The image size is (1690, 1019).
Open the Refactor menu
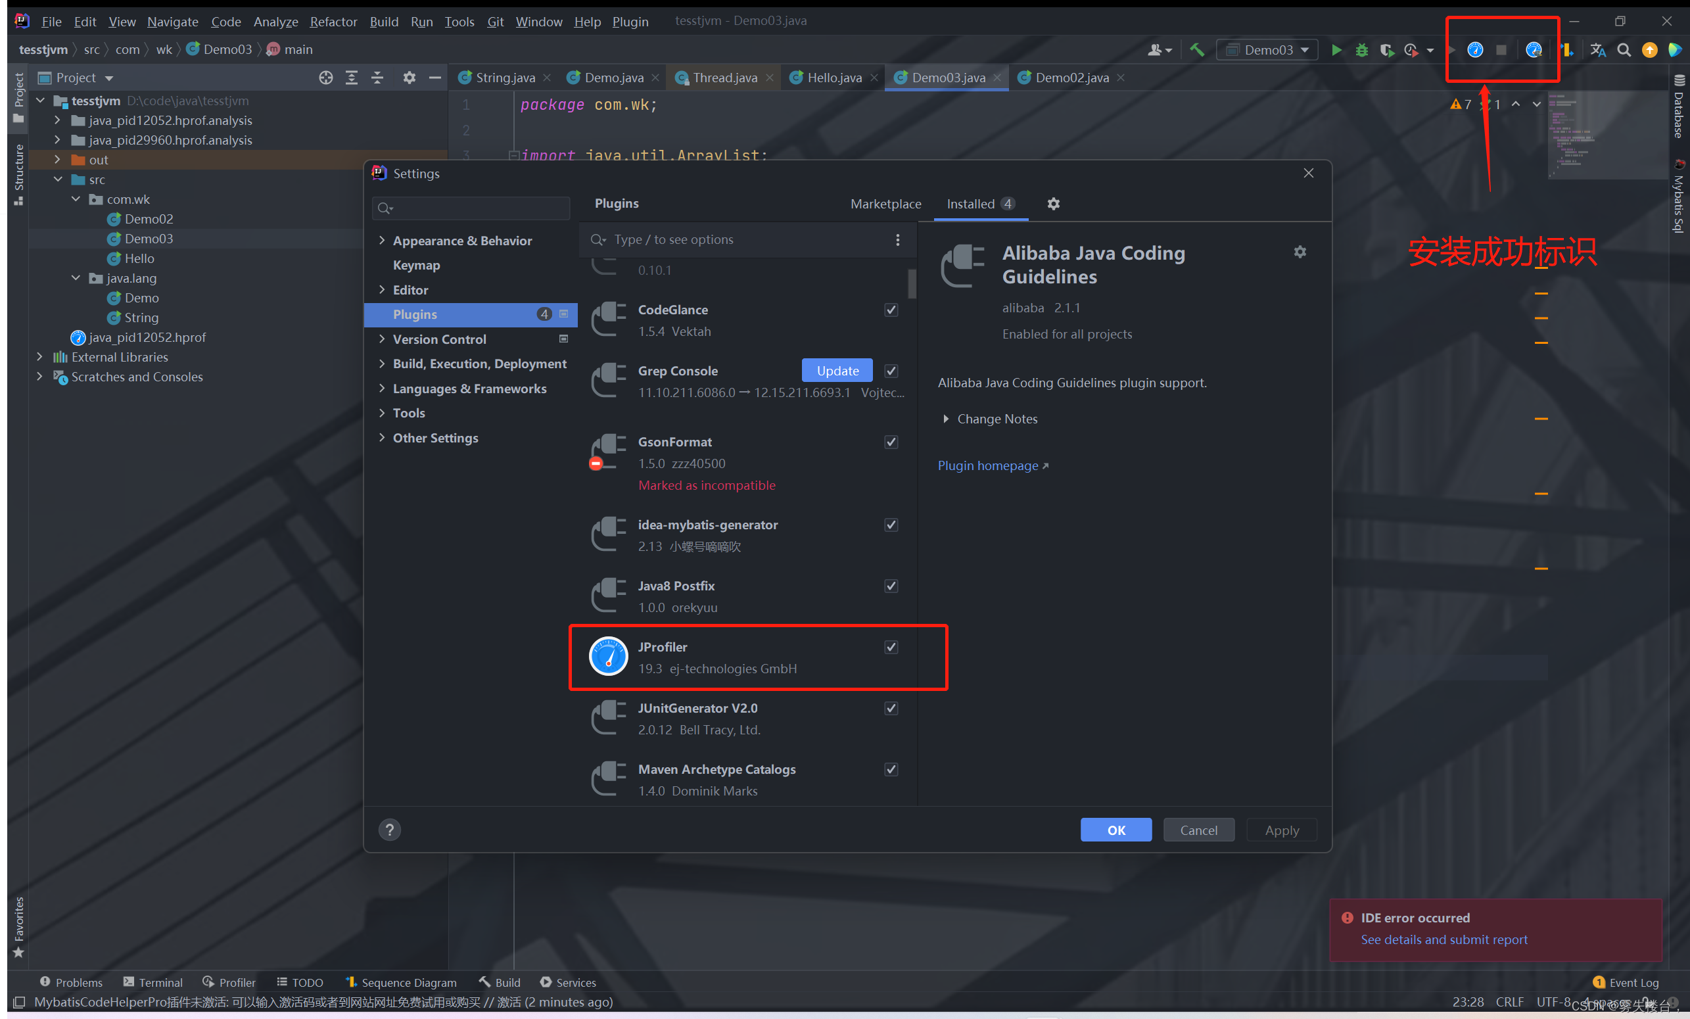(x=333, y=21)
